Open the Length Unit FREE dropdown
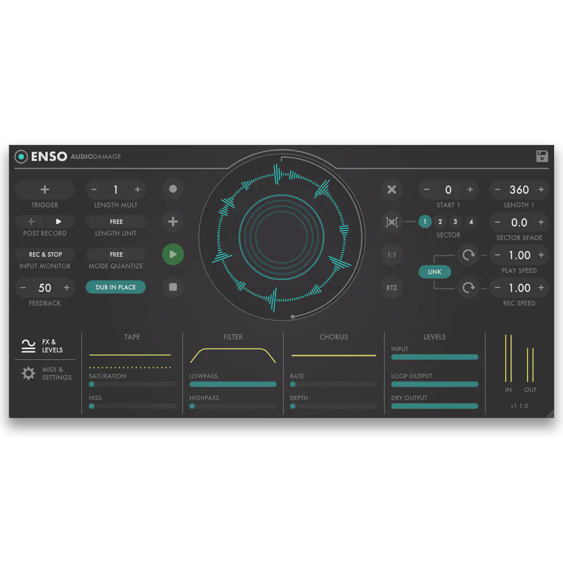This screenshot has height=563, width=563. (116, 222)
